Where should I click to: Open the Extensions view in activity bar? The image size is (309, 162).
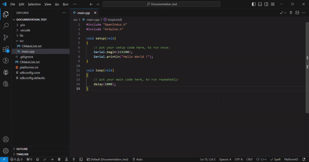tap(6, 49)
